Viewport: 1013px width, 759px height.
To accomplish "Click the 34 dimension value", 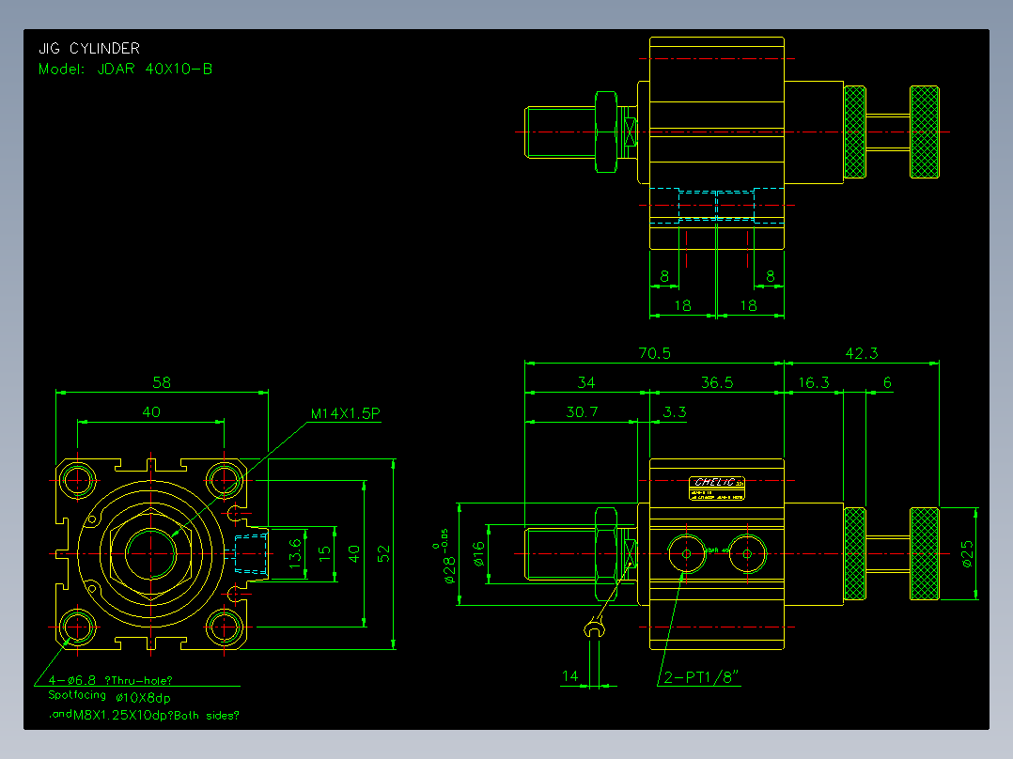I will pyautogui.click(x=586, y=382).
